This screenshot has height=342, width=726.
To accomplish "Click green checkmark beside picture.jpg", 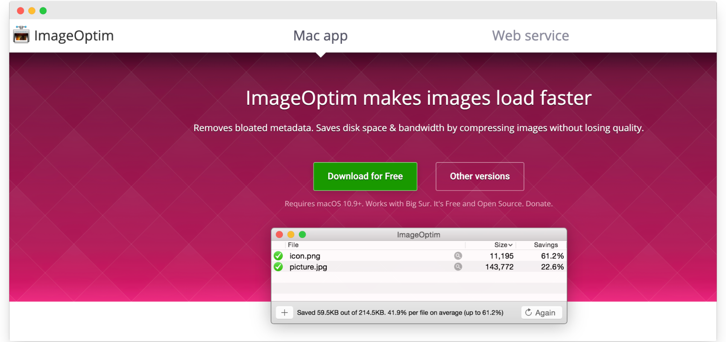I will click(x=279, y=267).
